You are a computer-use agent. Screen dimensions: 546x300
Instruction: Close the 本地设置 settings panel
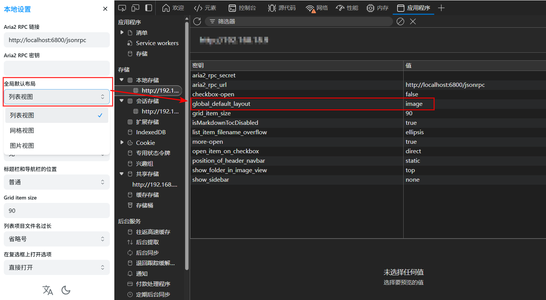click(x=105, y=9)
